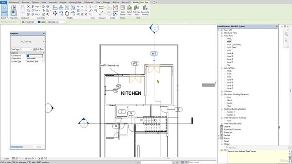Open the North elevation view
Viewport: 292px width, 164px height.
point(229,100)
